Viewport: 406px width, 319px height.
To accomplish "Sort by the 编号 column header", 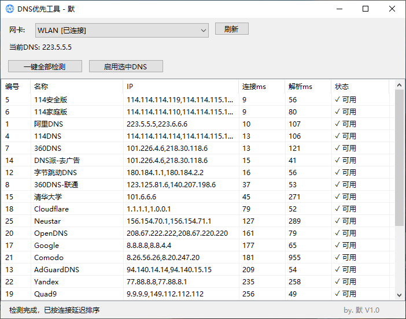I will coord(16,87).
